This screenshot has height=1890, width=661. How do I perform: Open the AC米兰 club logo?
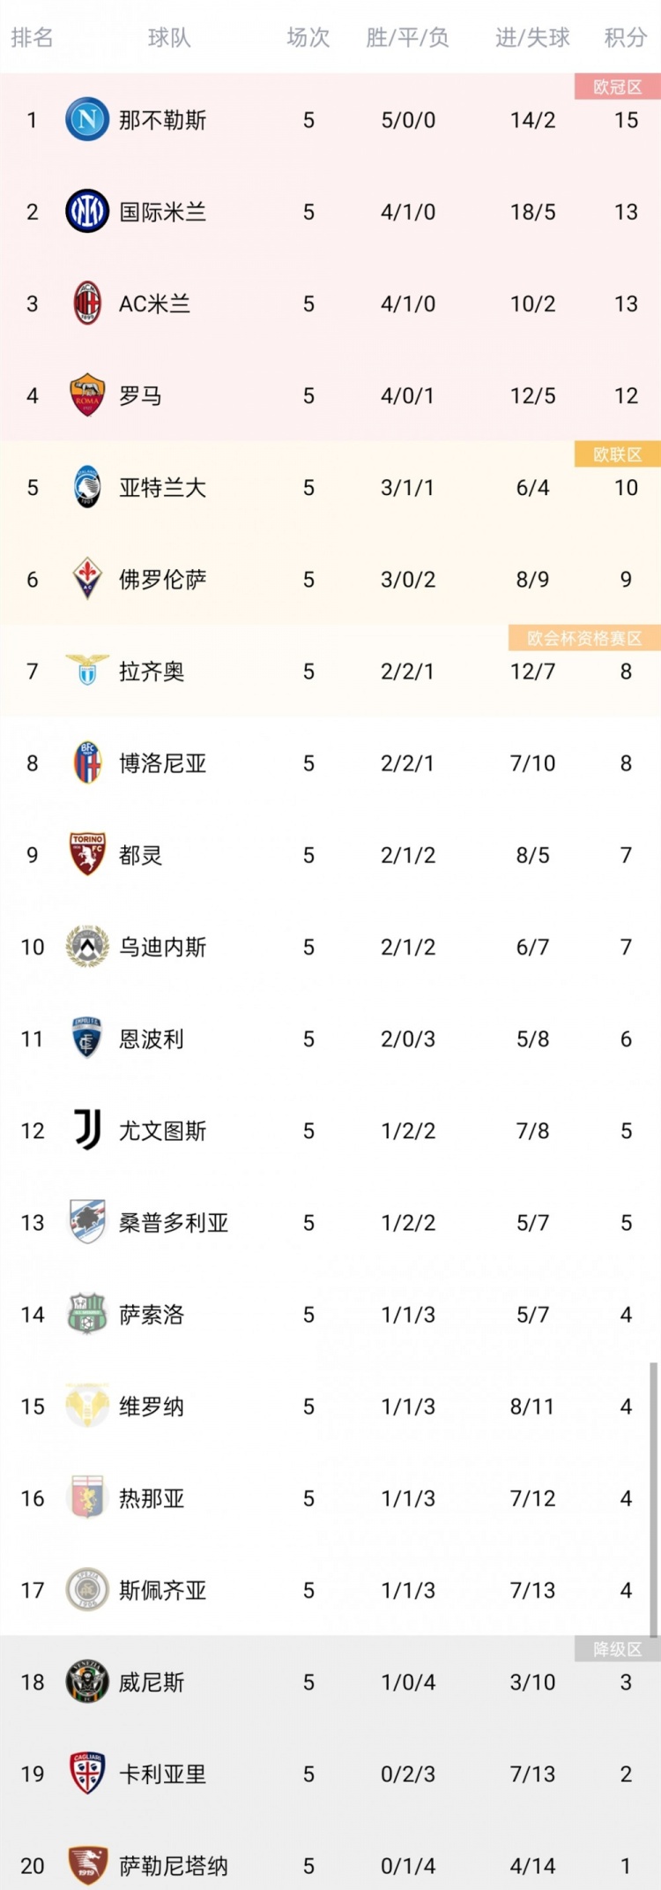click(x=86, y=304)
